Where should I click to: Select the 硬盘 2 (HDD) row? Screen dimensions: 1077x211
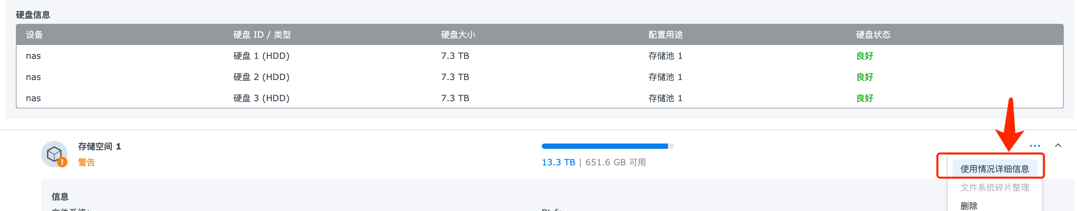click(x=261, y=77)
